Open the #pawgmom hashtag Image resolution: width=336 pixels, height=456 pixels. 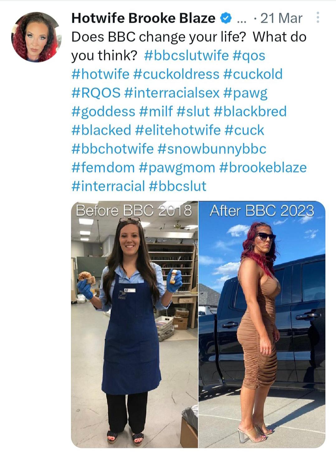177,168
